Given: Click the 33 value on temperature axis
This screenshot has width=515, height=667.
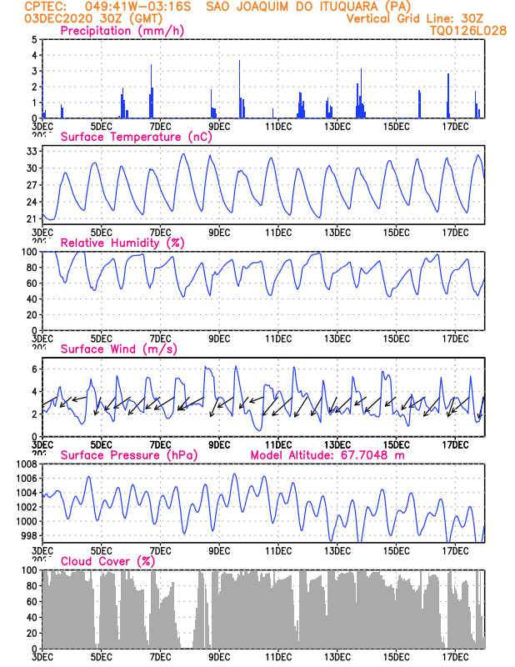Looking at the screenshot, I should click(x=32, y=151).
